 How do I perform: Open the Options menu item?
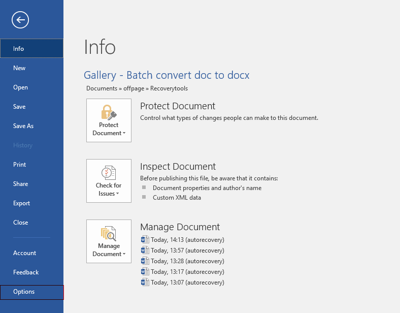[32, 292]
